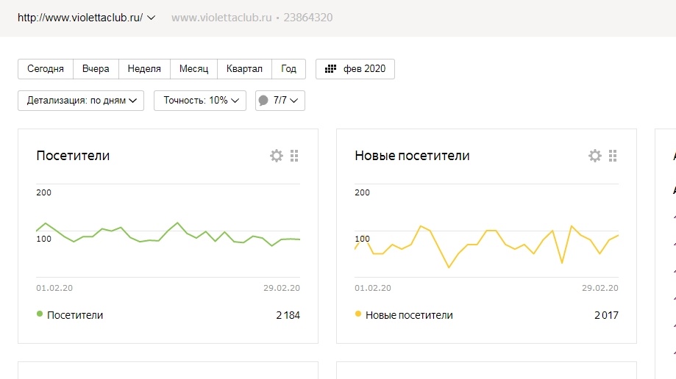Click the comment bubble icon next to 7/7

pyautogui.click(x=263, y=101)
